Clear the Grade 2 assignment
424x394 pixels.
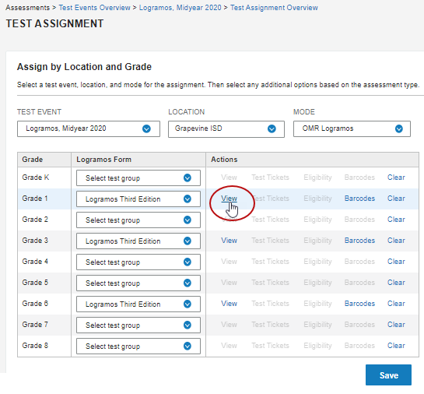coord(396,219)
